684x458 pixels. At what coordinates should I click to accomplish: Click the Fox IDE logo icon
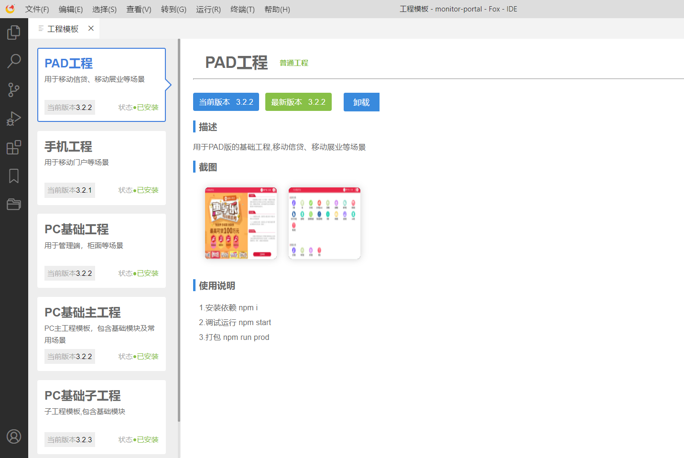pyautogui.click(x=10, y=9)
